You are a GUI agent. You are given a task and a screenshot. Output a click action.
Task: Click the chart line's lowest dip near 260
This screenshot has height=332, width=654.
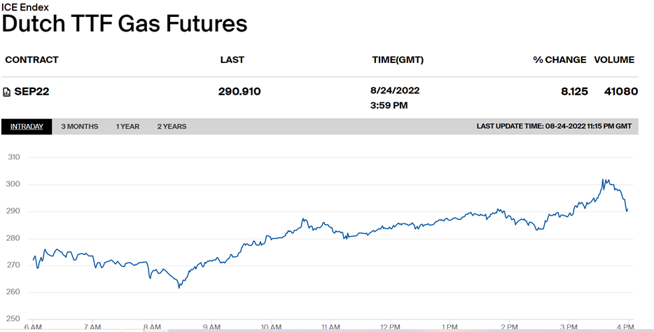tap(179, 287)
